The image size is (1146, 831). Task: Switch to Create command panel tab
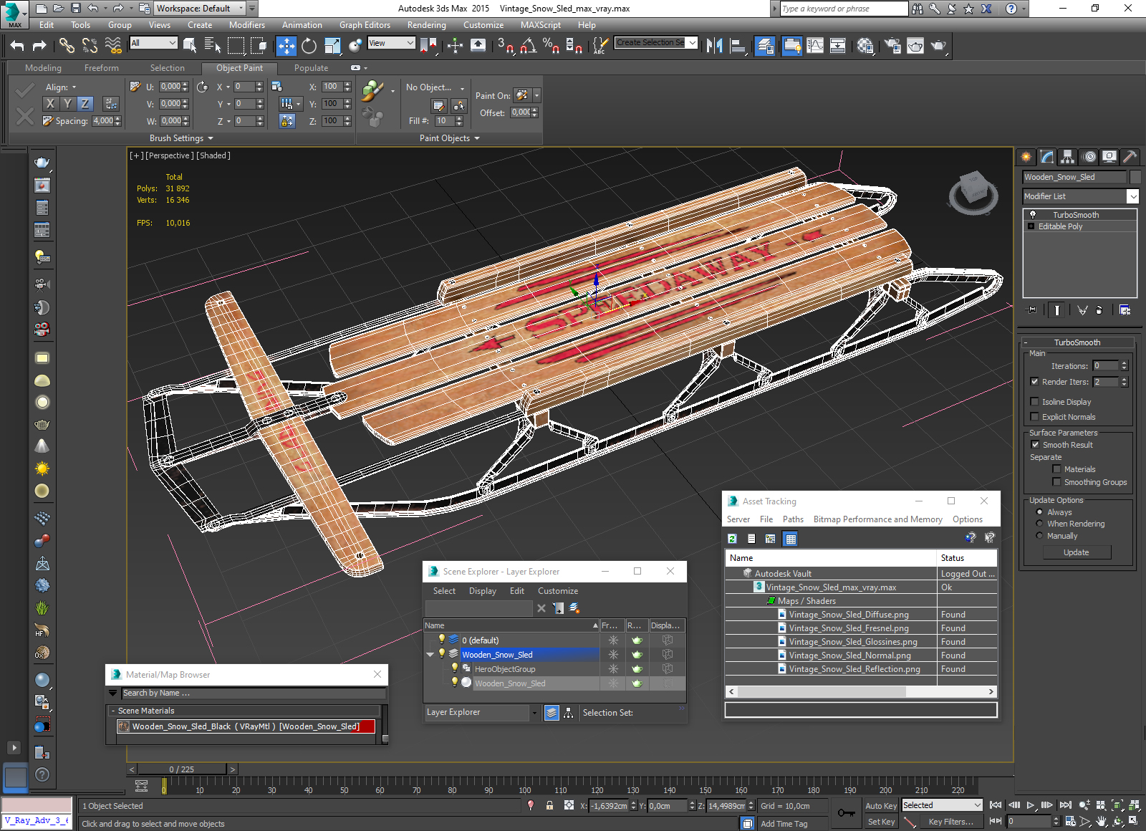[x=1026, y=156]
